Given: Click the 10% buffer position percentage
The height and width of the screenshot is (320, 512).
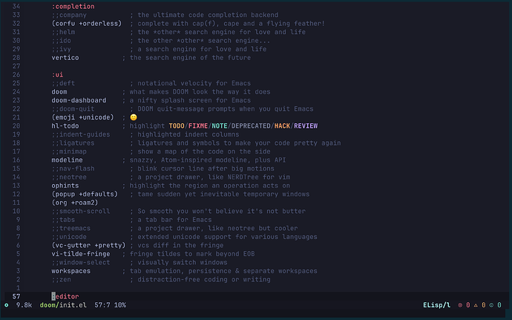Looking at the screenshot, I should pyautogui.click(x=120, y=305).
